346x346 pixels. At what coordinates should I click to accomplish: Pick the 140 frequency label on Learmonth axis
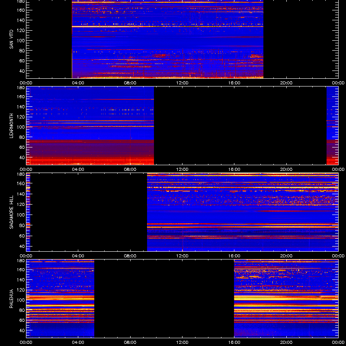(21, 107)
